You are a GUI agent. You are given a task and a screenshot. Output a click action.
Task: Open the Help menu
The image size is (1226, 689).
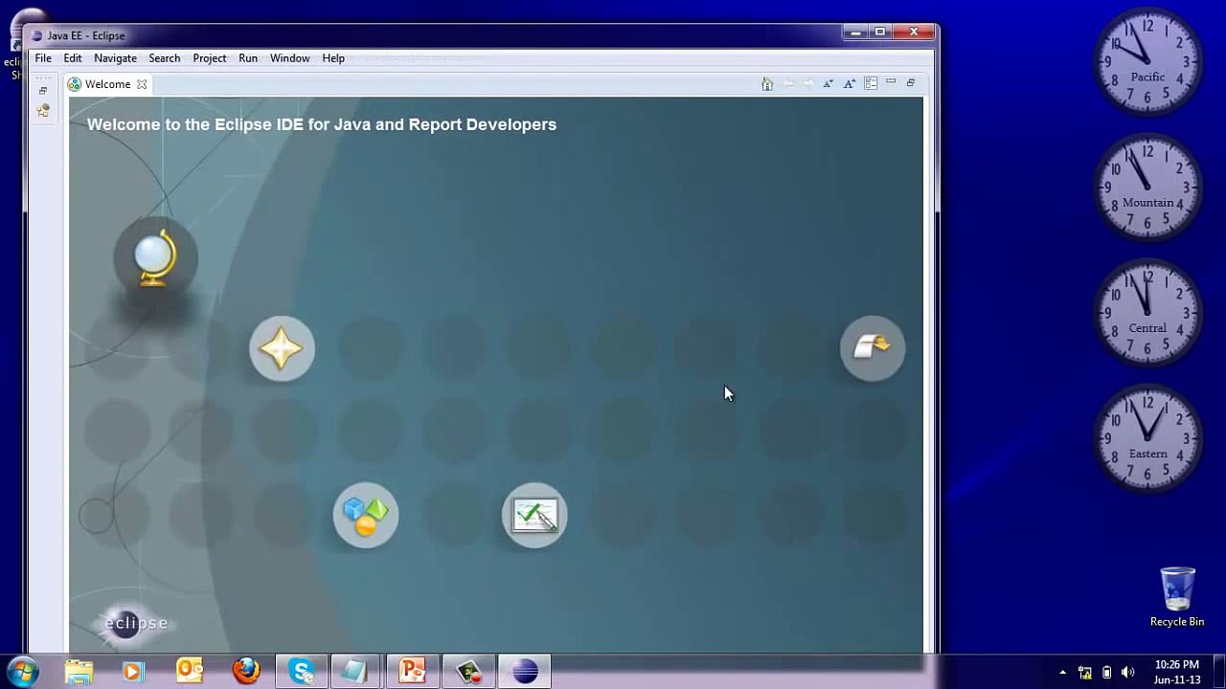coord(333,58)
